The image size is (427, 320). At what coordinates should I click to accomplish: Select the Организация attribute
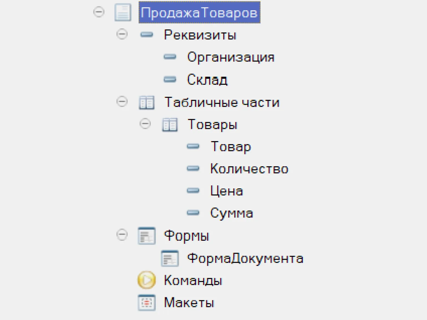(231, 57)
